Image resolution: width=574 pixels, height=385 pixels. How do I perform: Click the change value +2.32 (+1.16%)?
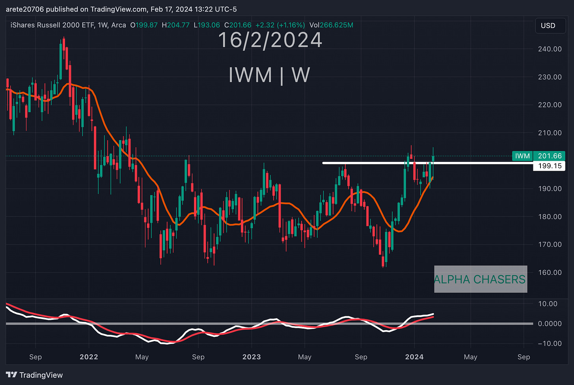click(280, 25)
